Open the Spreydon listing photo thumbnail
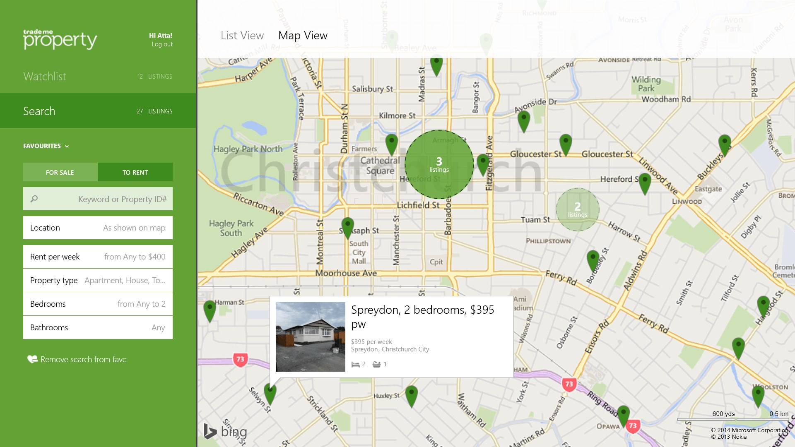This screenshot has height=447, width=795. pos(311,336)
